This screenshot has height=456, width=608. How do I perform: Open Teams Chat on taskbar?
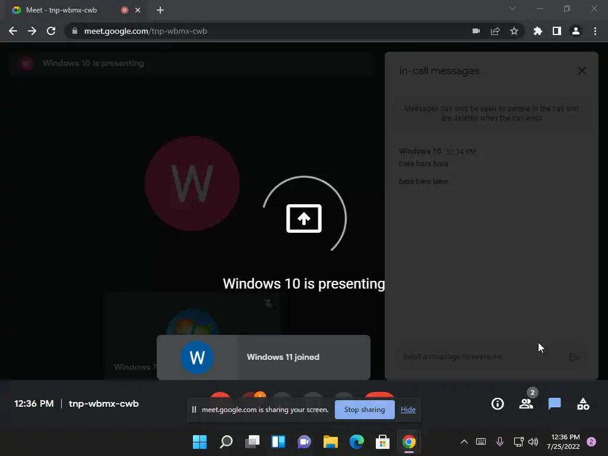point(305,442)
